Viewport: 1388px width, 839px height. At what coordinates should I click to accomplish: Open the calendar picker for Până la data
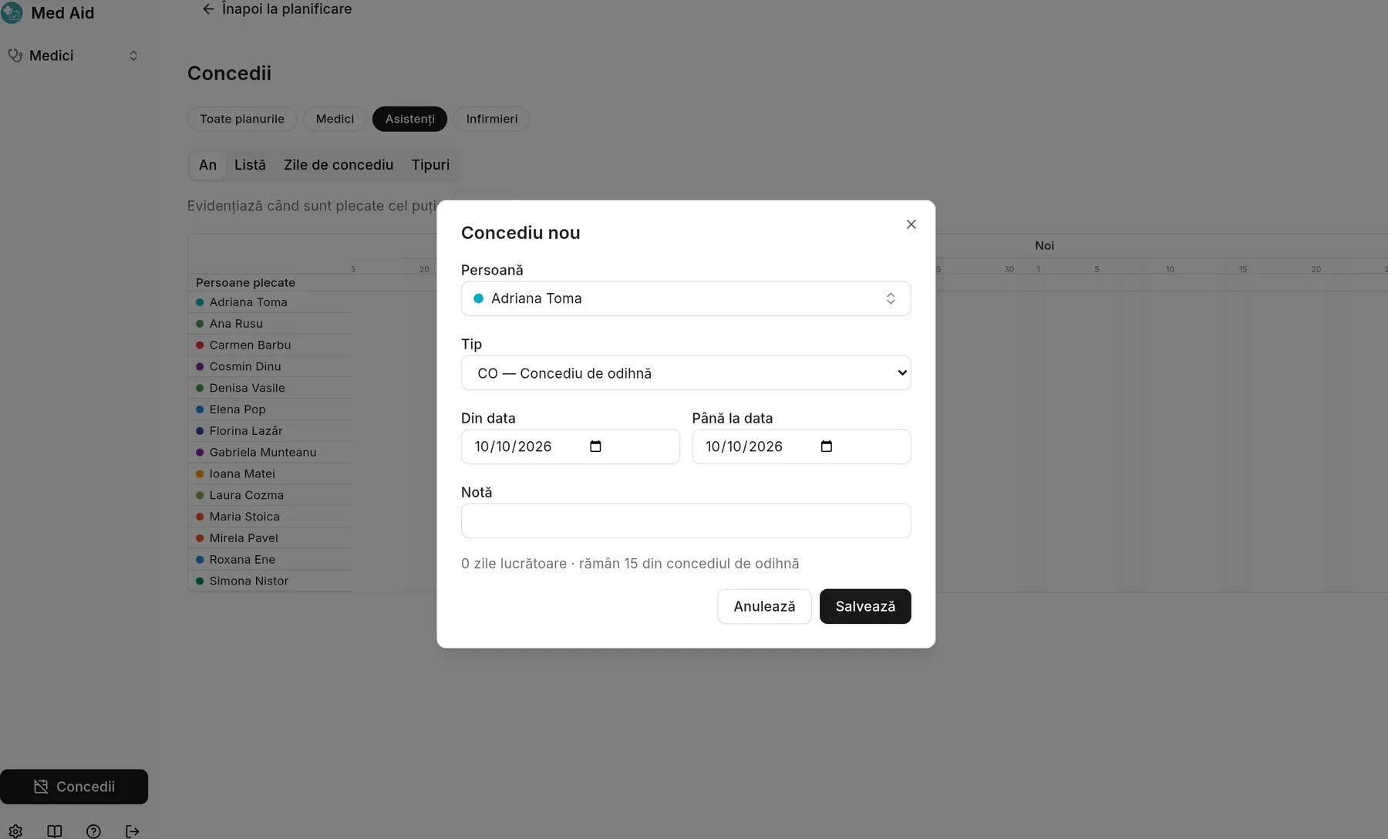(x=827, y=446)
